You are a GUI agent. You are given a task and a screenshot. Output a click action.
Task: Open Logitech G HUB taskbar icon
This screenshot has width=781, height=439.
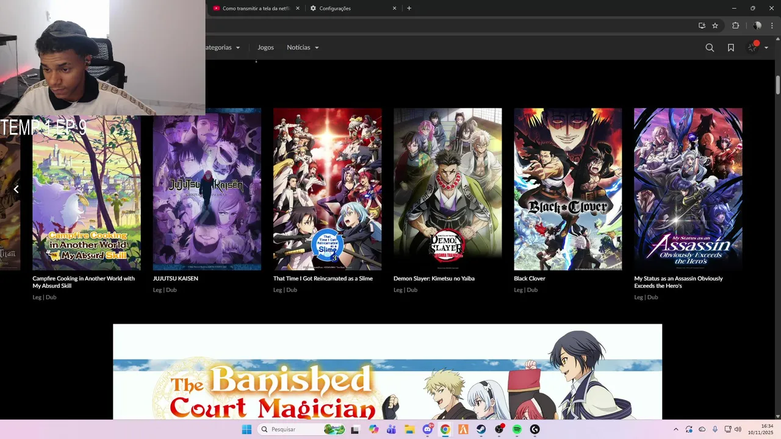535,429
